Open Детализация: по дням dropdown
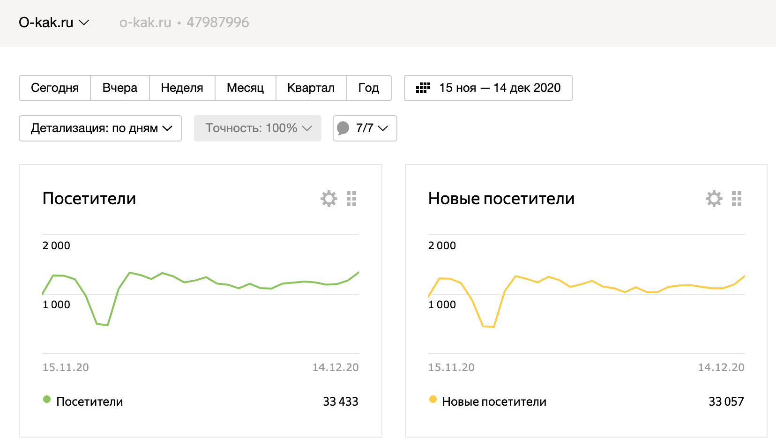 (x=100, y=128)
